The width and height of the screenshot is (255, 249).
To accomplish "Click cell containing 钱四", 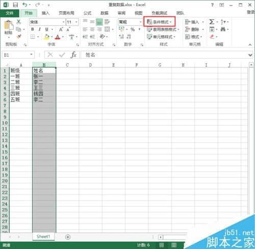I will pos(44,93).
